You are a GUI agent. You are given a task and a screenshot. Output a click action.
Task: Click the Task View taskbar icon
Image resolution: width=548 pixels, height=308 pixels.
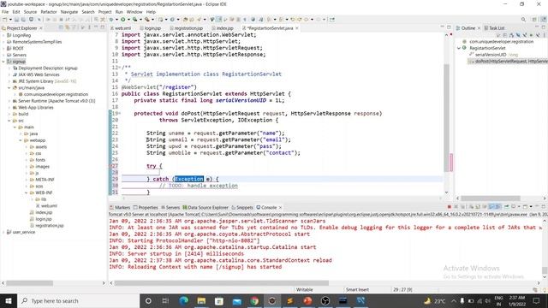click(165, 300)
